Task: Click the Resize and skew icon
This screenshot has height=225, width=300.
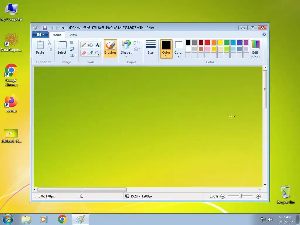Action: click(71, 49)
